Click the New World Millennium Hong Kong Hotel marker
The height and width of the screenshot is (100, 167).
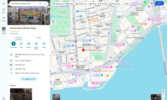point(149,20)
